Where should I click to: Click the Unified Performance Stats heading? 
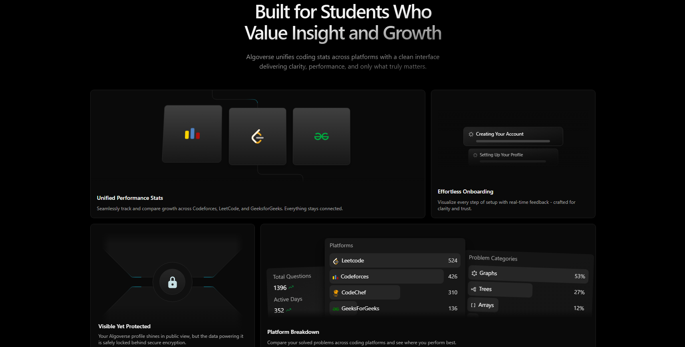coord(130,198)
